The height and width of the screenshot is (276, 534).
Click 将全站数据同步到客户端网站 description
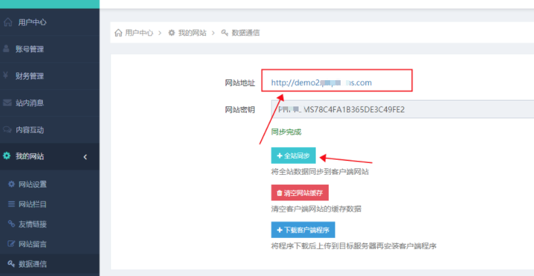[320, 172]
